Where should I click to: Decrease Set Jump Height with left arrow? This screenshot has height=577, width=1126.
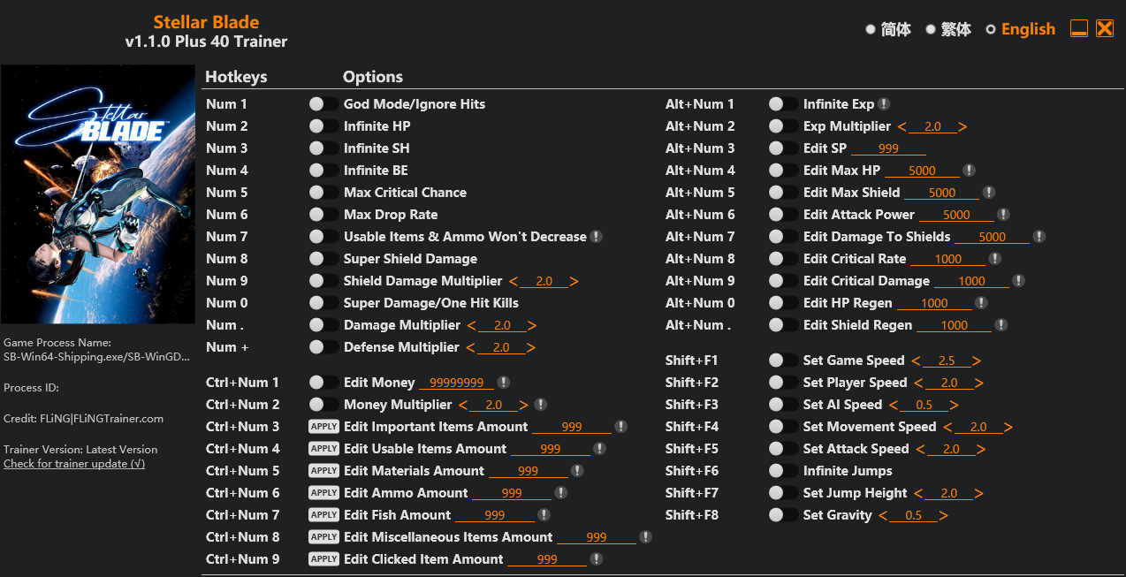click(919, 493)
